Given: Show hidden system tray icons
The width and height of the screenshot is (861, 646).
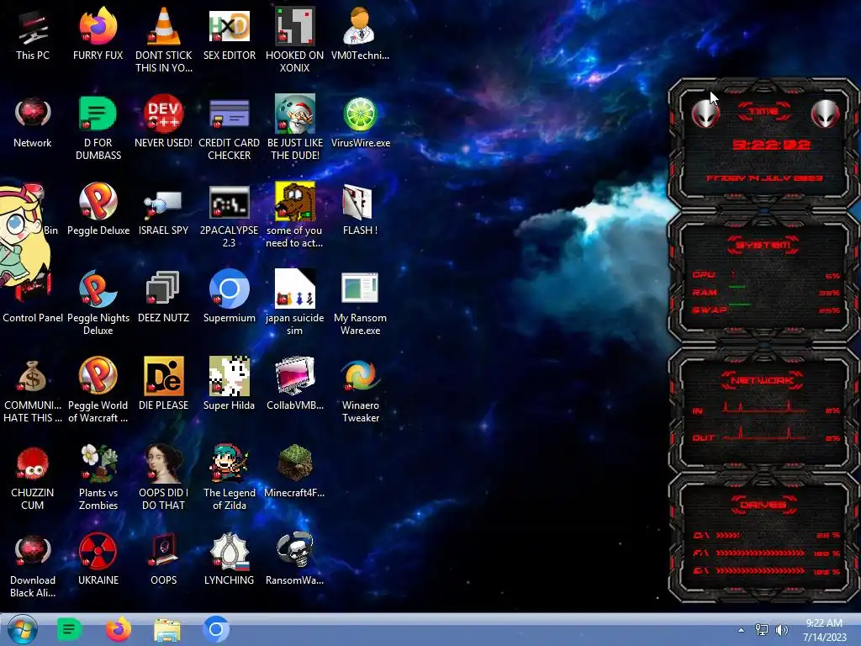Looking at the screenshot, I should click(x=742, y=630).
